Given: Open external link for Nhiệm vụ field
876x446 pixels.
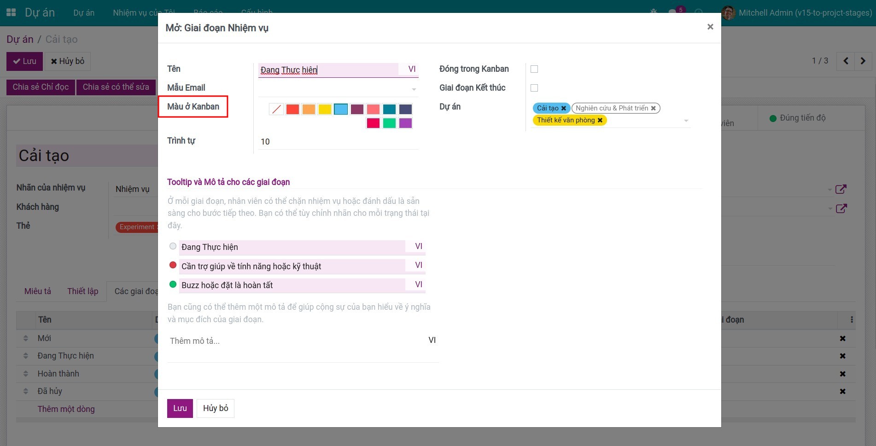Looking at the screenshot, I should tap(841, 189).
